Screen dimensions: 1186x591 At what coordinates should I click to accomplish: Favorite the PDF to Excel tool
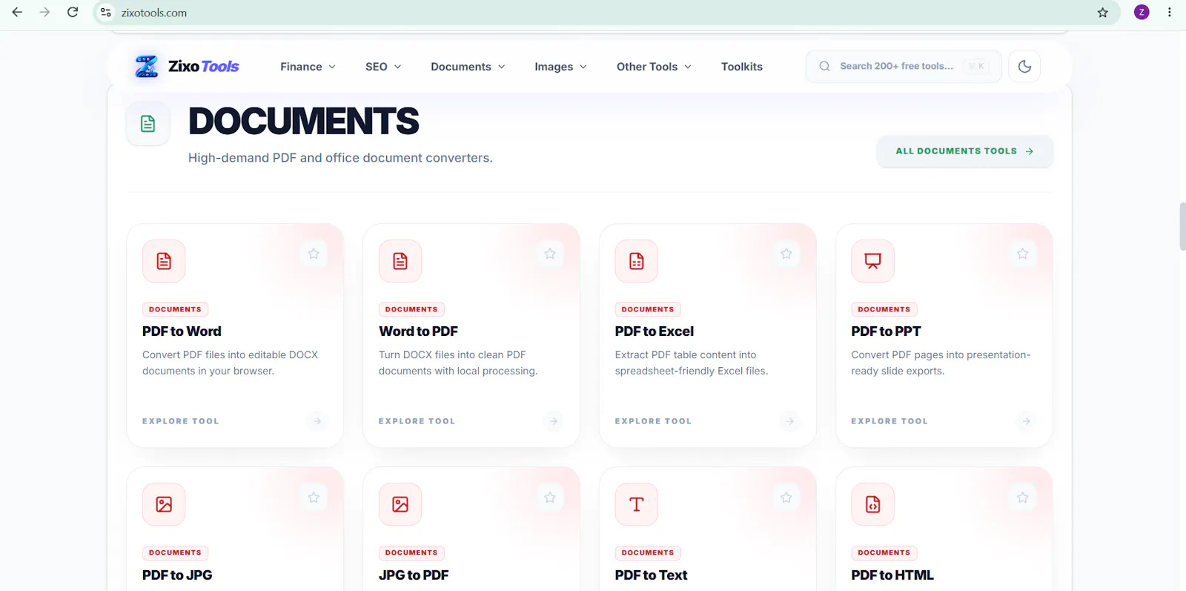tap(786, 254)
